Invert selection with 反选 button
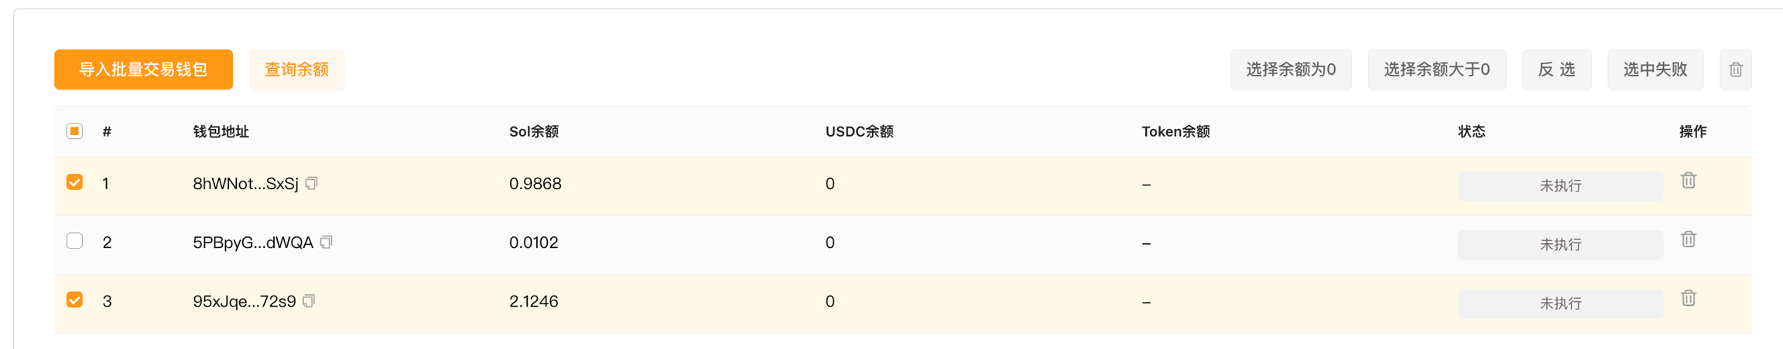The height and width of the screenshot is (349, 1783). 1556,69
